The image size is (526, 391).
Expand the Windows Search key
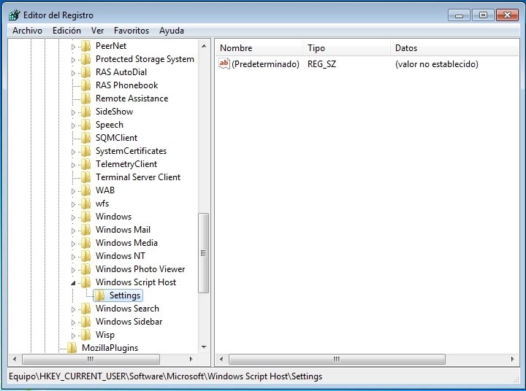[73, 309]
